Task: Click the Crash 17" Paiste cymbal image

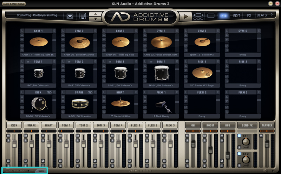Action: click(39, 42)
